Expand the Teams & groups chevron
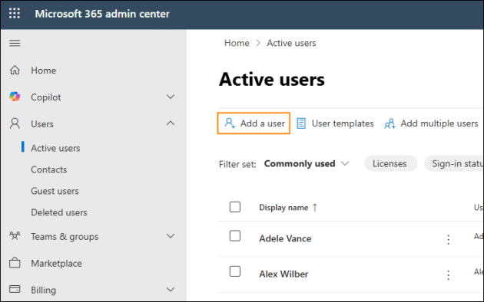 [171, 236]
